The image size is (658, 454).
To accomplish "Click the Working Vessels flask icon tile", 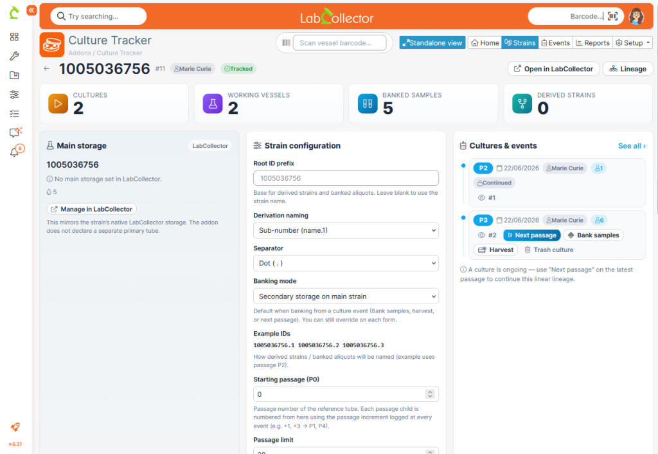I will pos(213,104).
